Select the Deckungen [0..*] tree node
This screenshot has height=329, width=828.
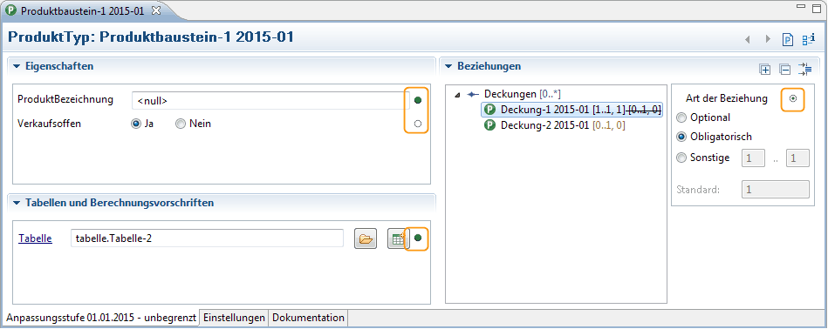[523, 94]
